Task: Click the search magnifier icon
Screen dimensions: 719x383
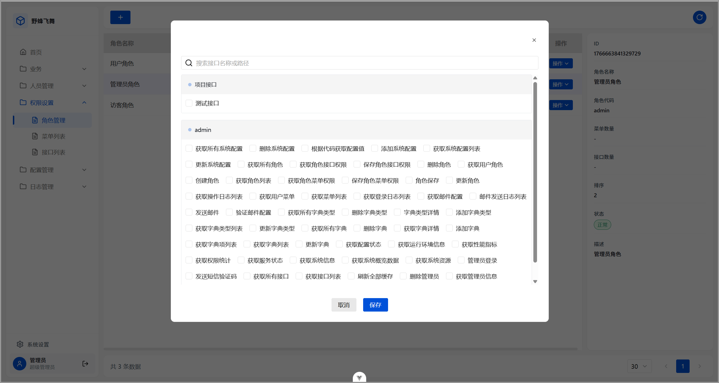Action: (189, 63)
